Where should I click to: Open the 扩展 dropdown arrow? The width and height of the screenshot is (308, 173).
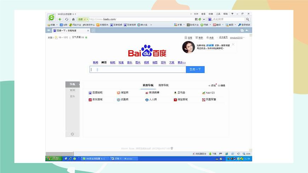click(x=184, y=25)
